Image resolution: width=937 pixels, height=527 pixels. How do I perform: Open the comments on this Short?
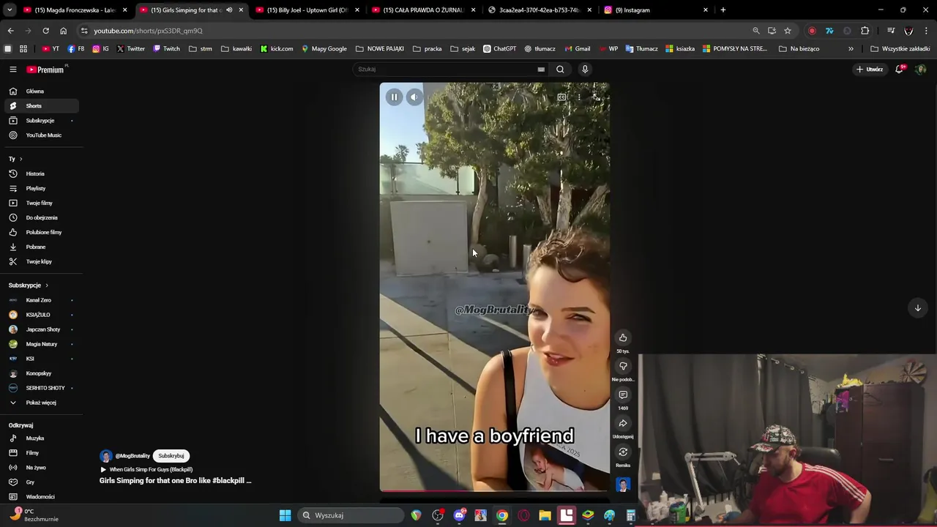(623, 395)
